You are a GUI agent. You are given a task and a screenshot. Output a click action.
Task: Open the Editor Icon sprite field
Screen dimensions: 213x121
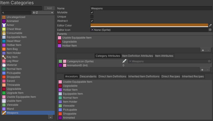pos(149,30)
